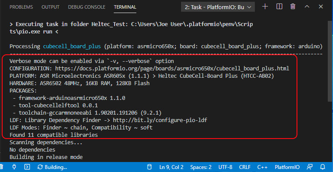Click the PlatformIO clean trash icon in status bar
This screenshot has width=333, height=172.
(x=1, y=167)
